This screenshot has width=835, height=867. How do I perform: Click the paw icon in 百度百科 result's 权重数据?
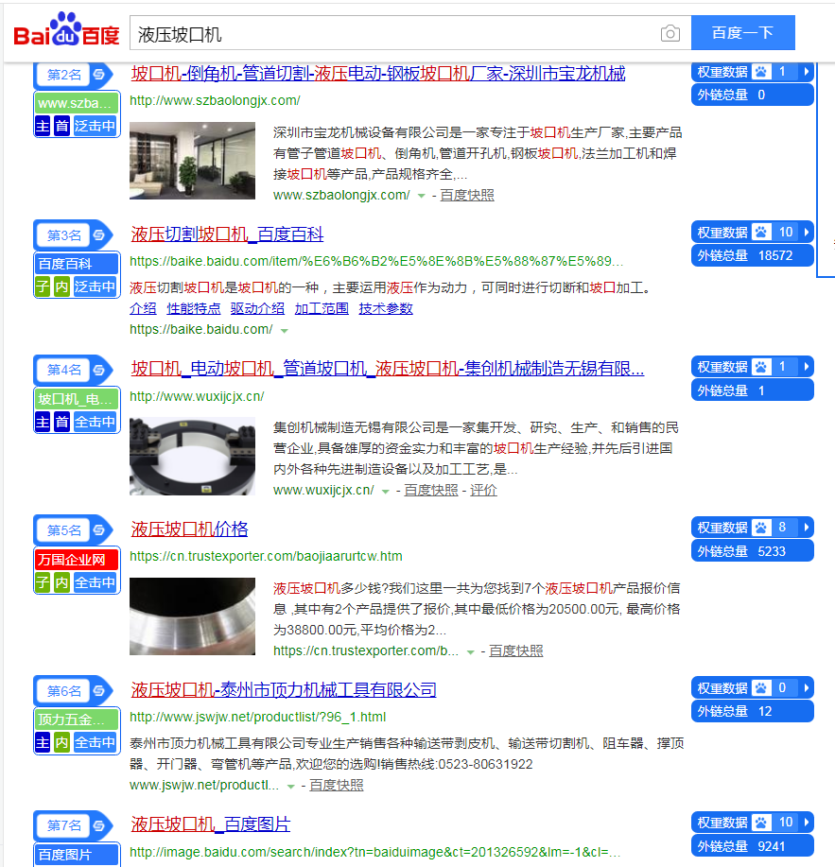(x=761, y=233)
